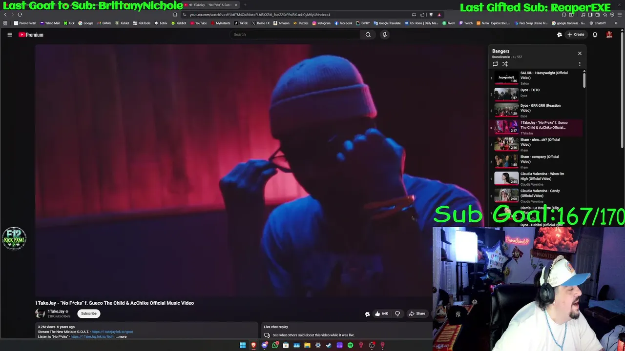Show more bookmarks overflow chevron

pyautogui.click(x=616, y=23)
